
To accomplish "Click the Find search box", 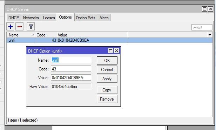I will 202,27.
